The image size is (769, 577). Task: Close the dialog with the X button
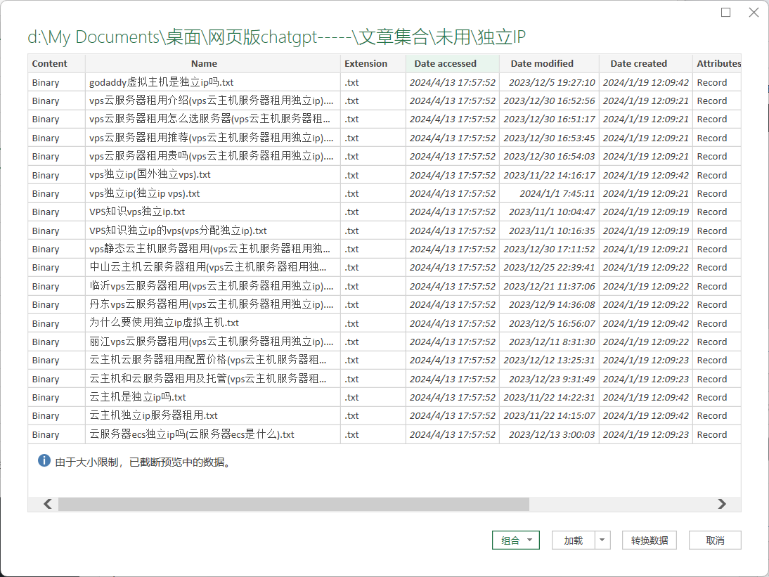click(x=754, y=13)
